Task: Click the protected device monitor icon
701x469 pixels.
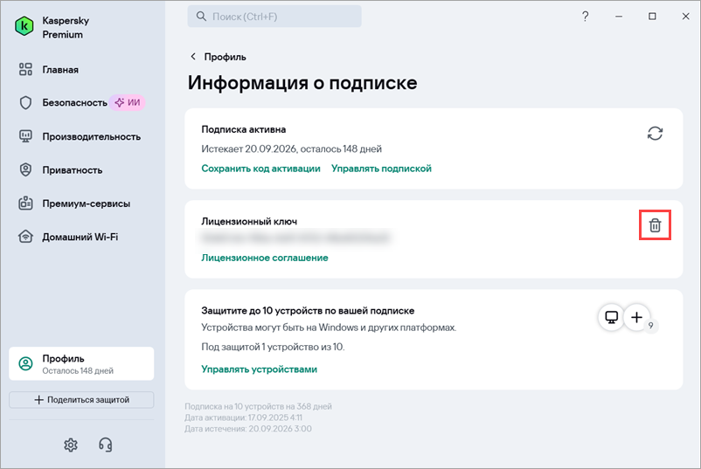Action: point(611,318)
